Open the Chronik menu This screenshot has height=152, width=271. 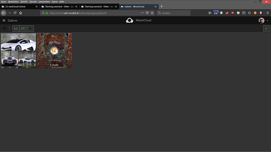(x=33, y=2)
